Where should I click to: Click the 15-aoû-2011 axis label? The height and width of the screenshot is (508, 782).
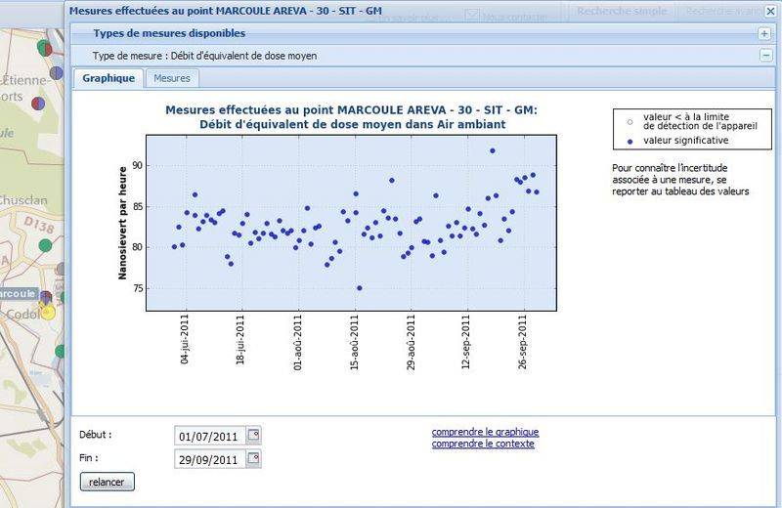coord(355,342)
